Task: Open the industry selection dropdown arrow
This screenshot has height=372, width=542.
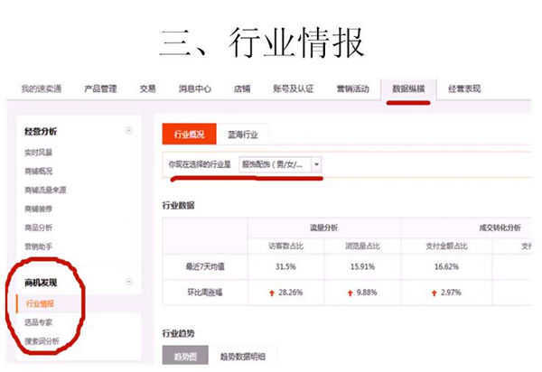Action: tap(316, 164)
